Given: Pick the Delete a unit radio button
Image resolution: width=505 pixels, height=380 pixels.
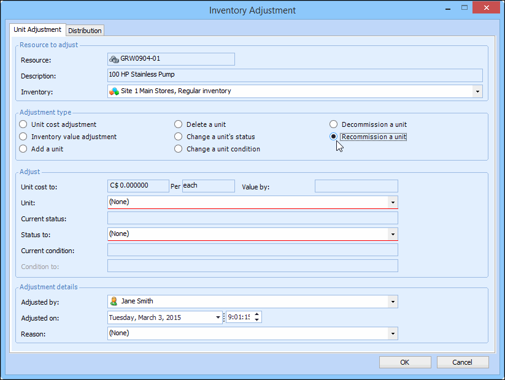Looking at the screenshot, I should point(179,124).
